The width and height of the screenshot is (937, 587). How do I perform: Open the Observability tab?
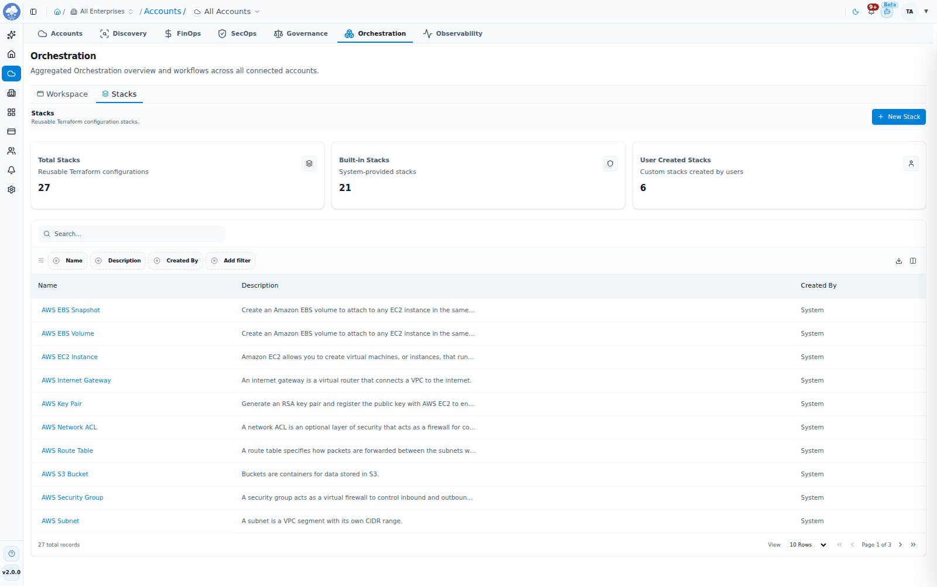click(453, 33)
